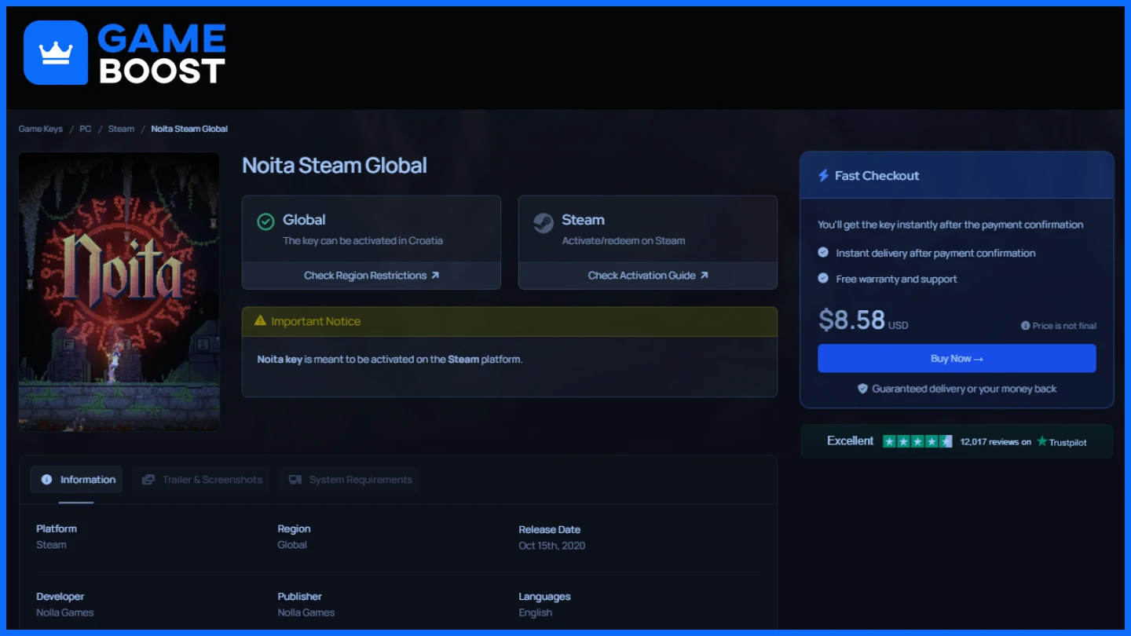
Task: Switch to System Requirements tab
Action: (350, 480)
